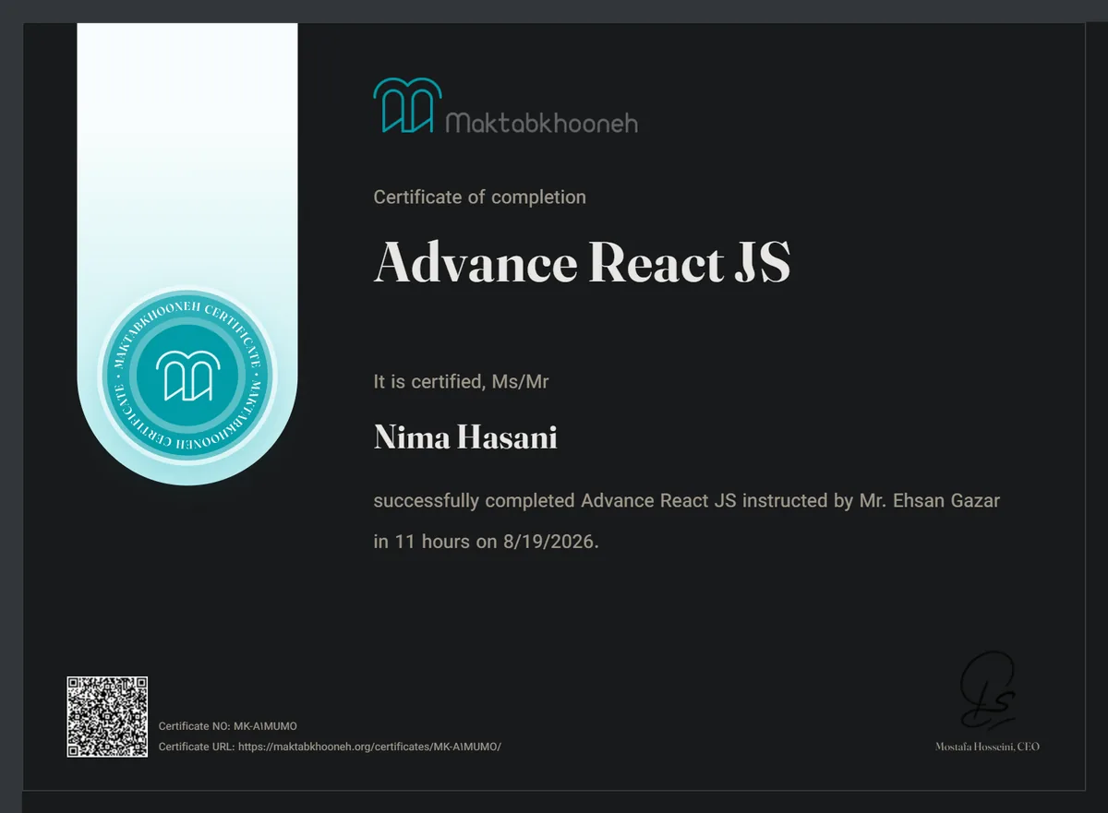Click the 'Certificate of completion' label
Viewport: 1108px width, 813px height.
point(479,197)
